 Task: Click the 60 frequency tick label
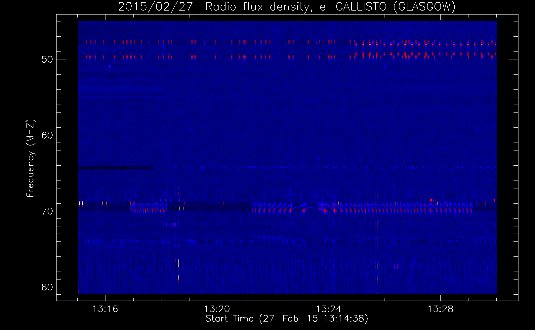point(47,135)
